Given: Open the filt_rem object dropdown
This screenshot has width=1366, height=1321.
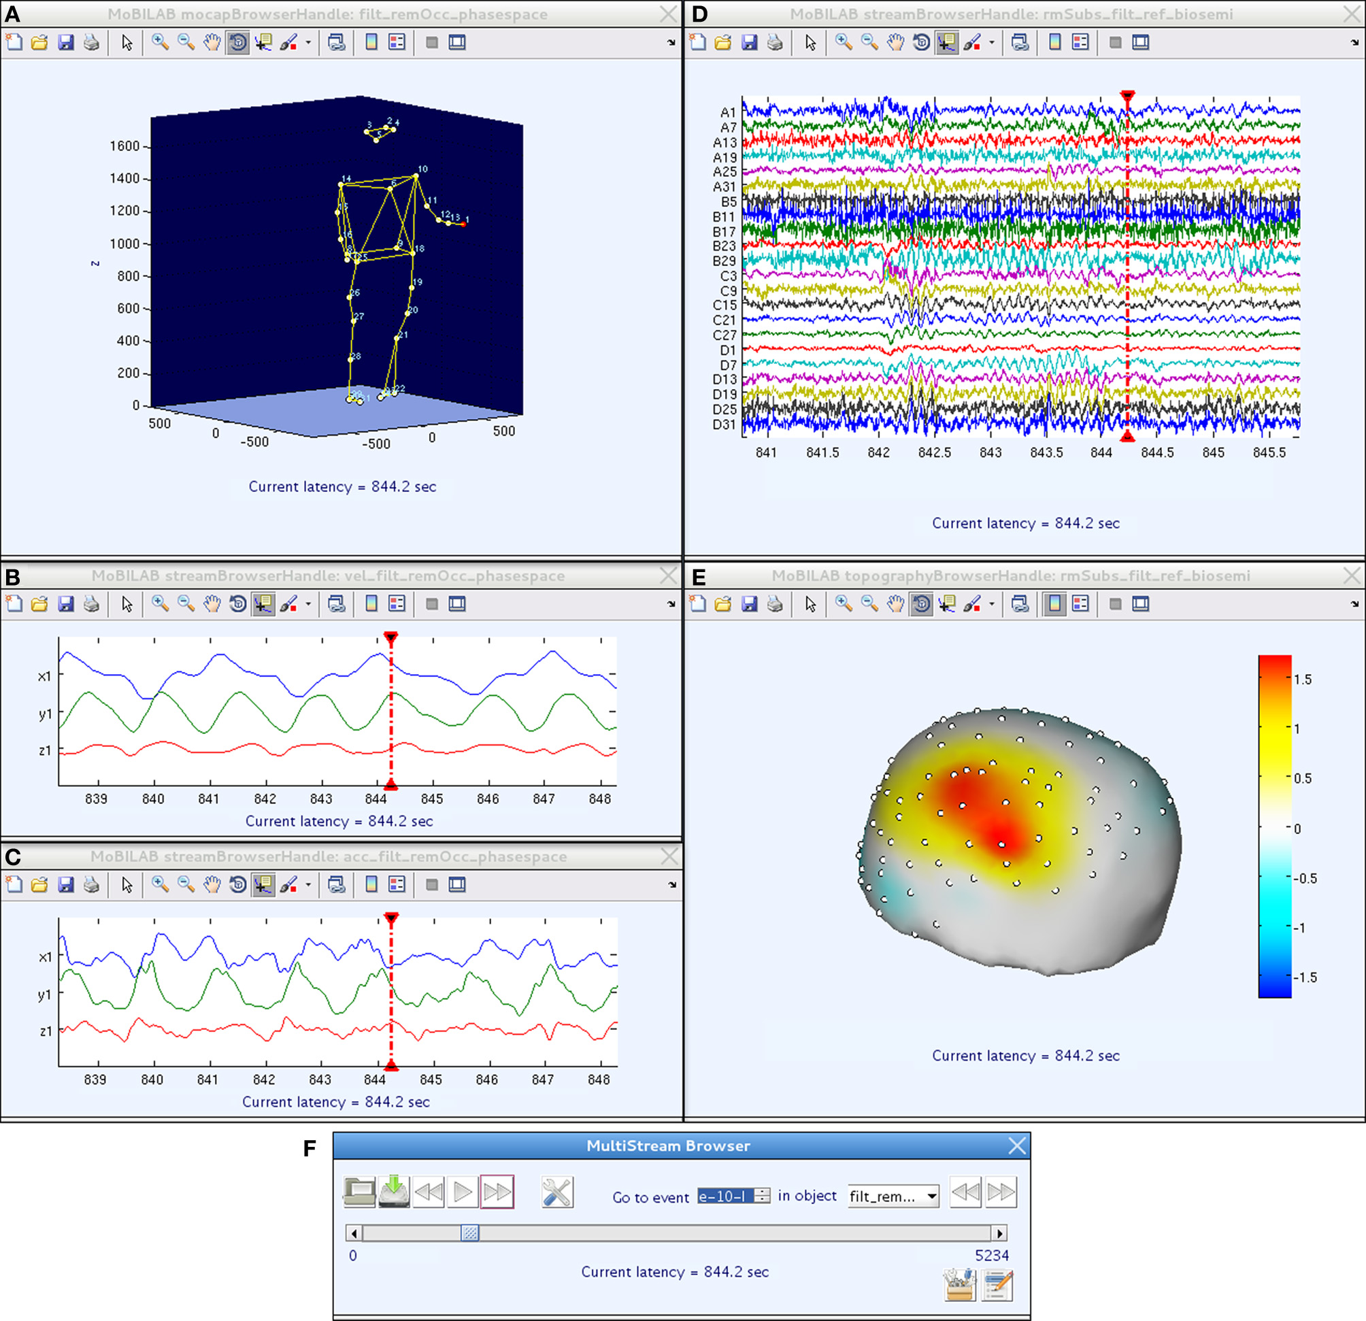Looking at the screenshot, I should pos(893,1197).
